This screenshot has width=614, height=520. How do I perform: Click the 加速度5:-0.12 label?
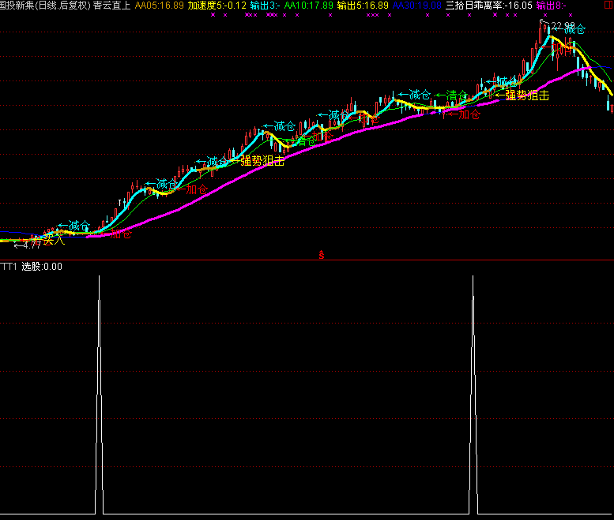(x=217, y=6)
